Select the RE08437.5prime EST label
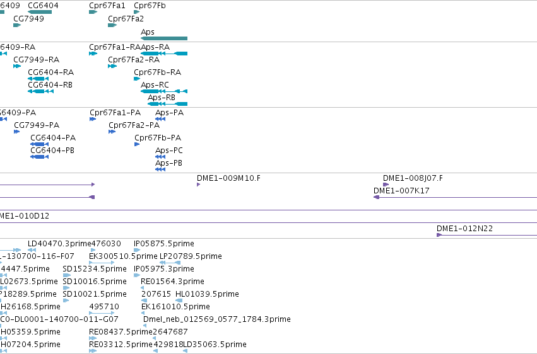This screenshot has width=537, height=354. [121, 333]
